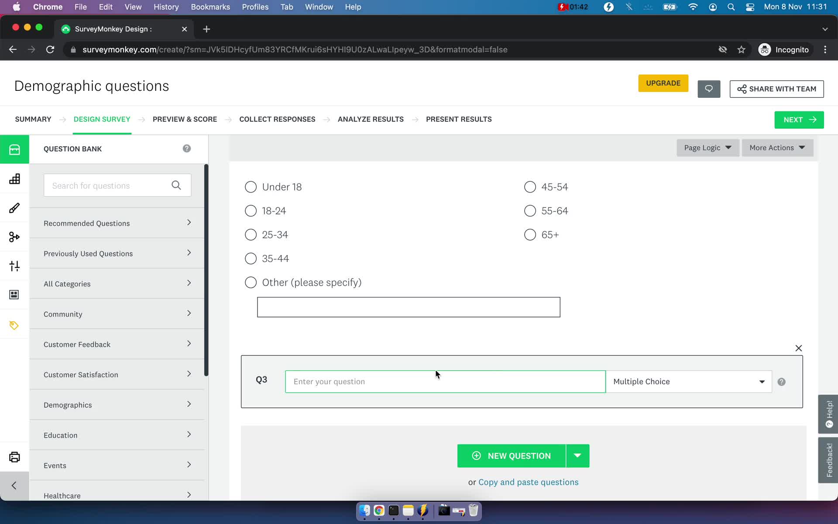Click Copy and paste questions link
Viewport: 838px width, 524px height.
(529, 482)
